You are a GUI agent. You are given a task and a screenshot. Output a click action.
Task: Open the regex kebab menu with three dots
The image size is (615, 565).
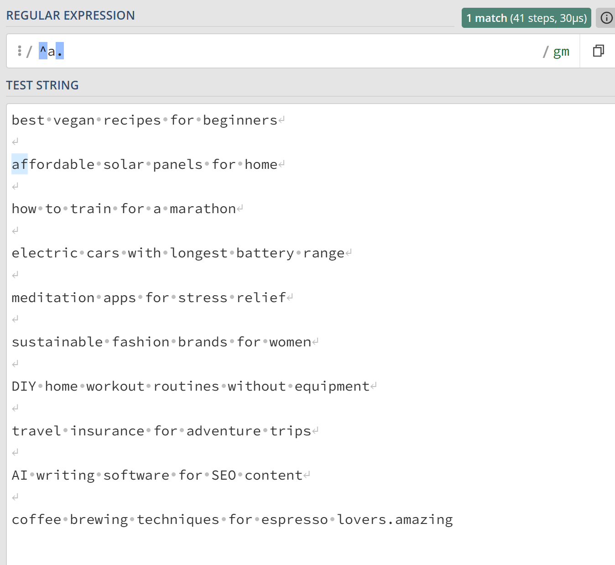coord(19,51)
